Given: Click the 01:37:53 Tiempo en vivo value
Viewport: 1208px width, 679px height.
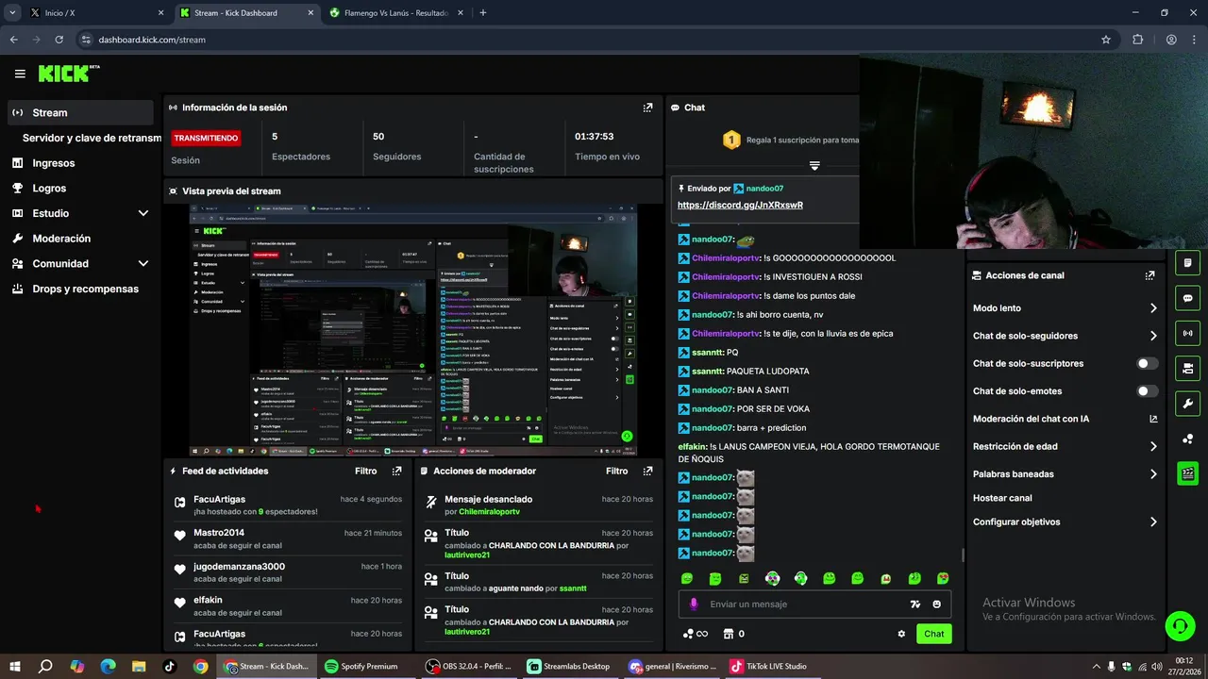Looking at the screenshot, I should point(595,137).
